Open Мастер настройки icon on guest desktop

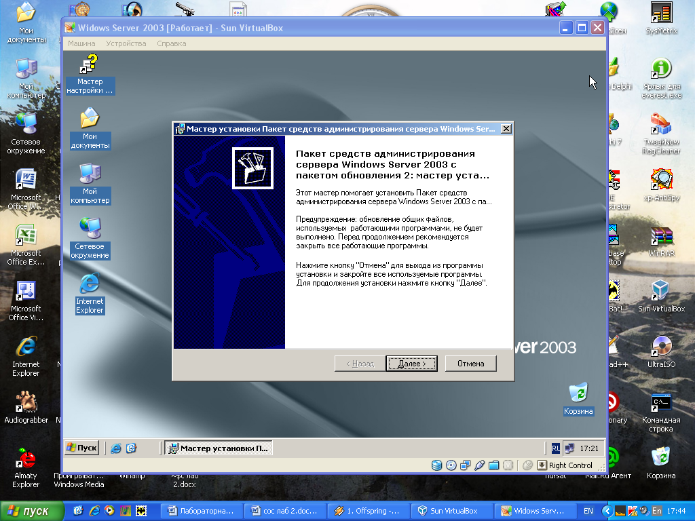[90, 74]
